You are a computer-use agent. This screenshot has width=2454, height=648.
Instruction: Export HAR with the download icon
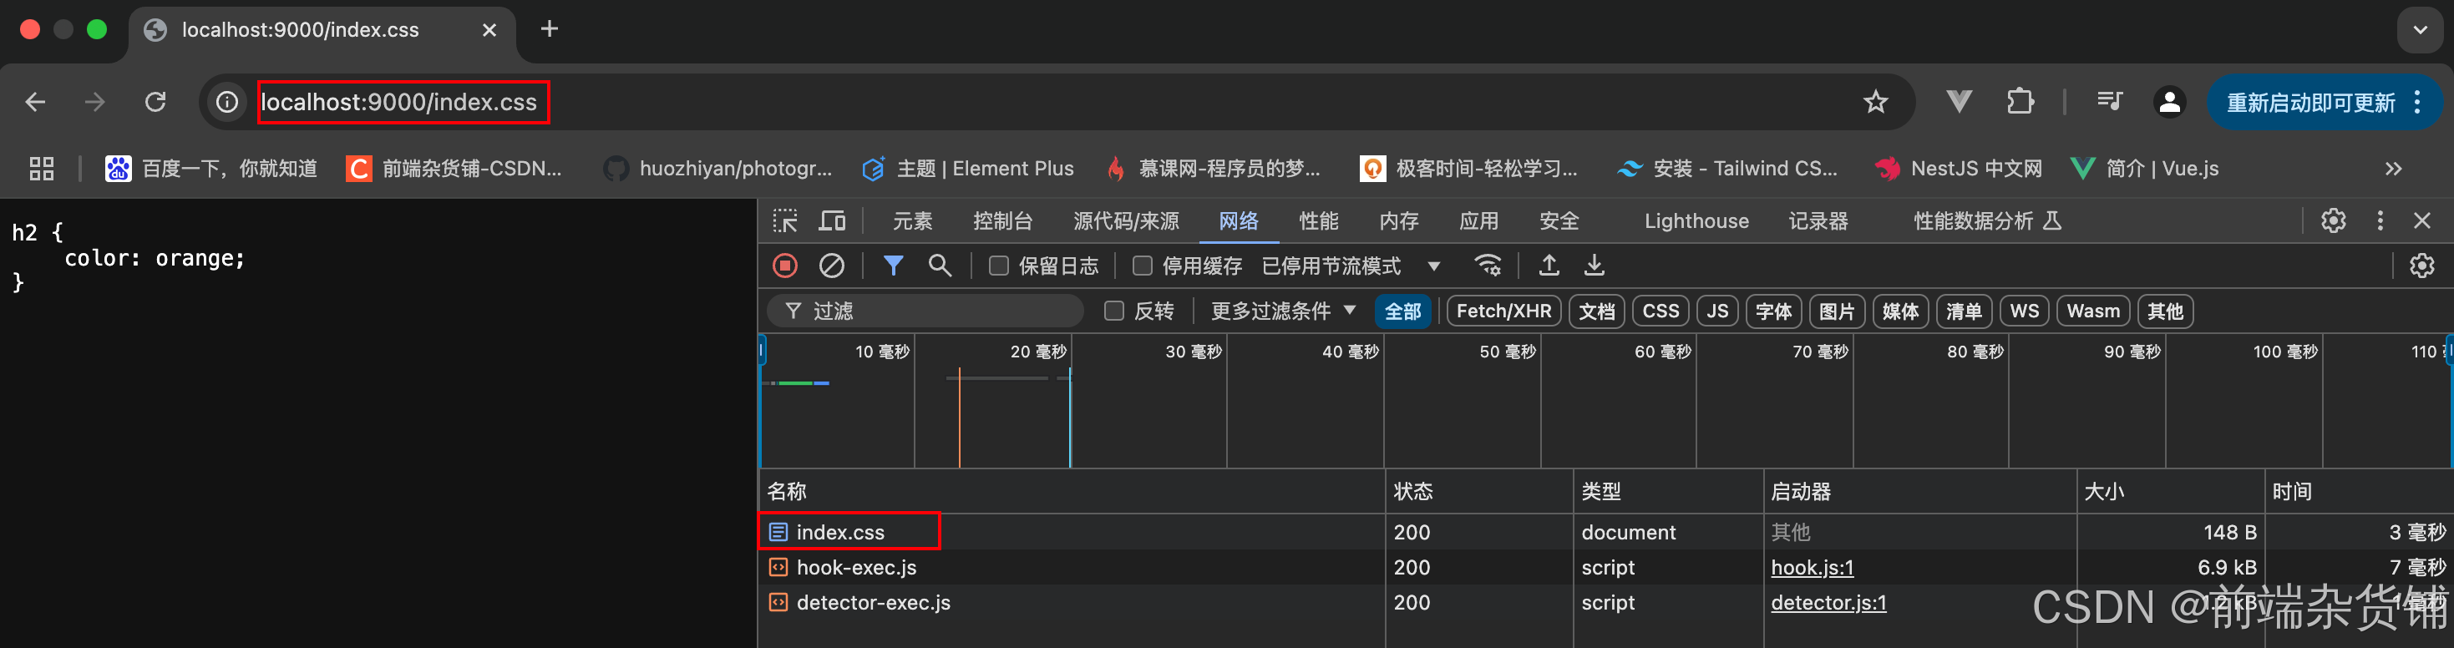tap(1594, 266)
